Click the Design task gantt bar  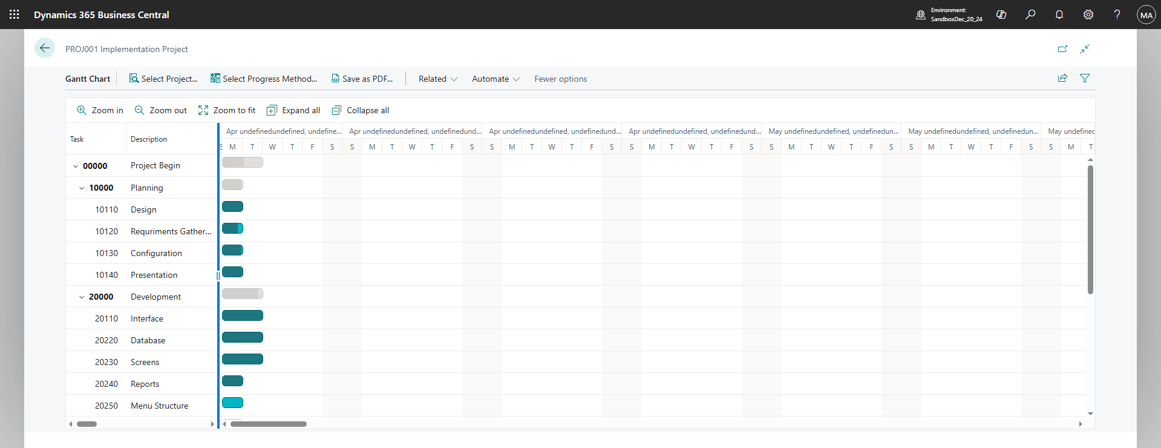pyautogui.click(x=232, y=206)
